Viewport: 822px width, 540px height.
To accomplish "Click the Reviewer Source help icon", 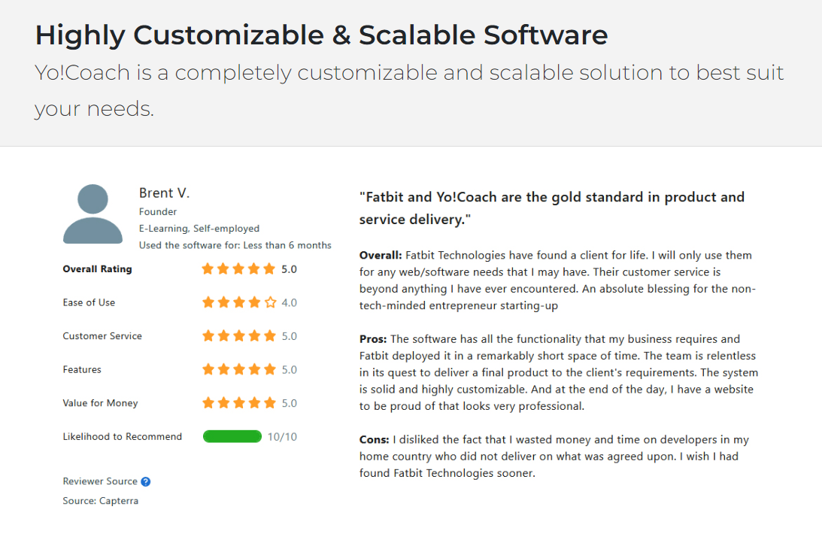I will click(x=146, y=481).
